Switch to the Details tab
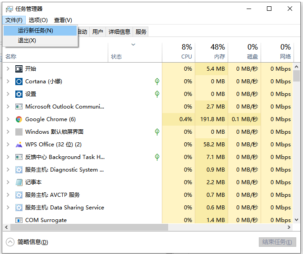Screen dimensions: 303x254 pyautogui.click(x=119, y=32)
